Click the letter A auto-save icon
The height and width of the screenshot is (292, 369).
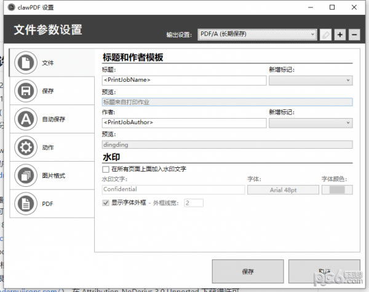26,119
